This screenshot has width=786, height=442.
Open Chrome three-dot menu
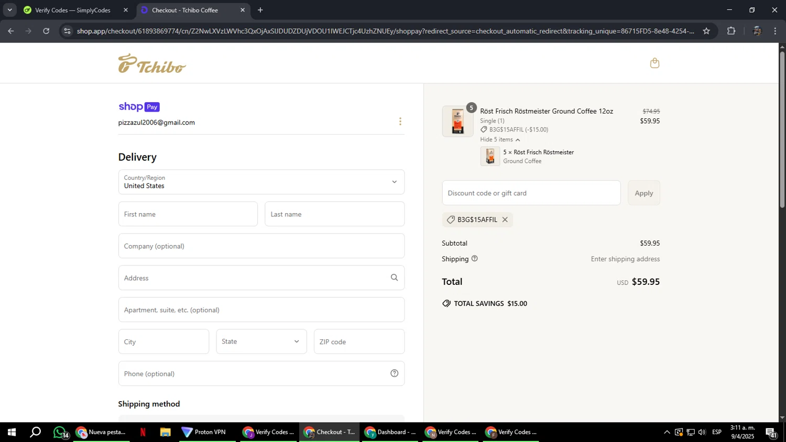[x=775, y=31]
